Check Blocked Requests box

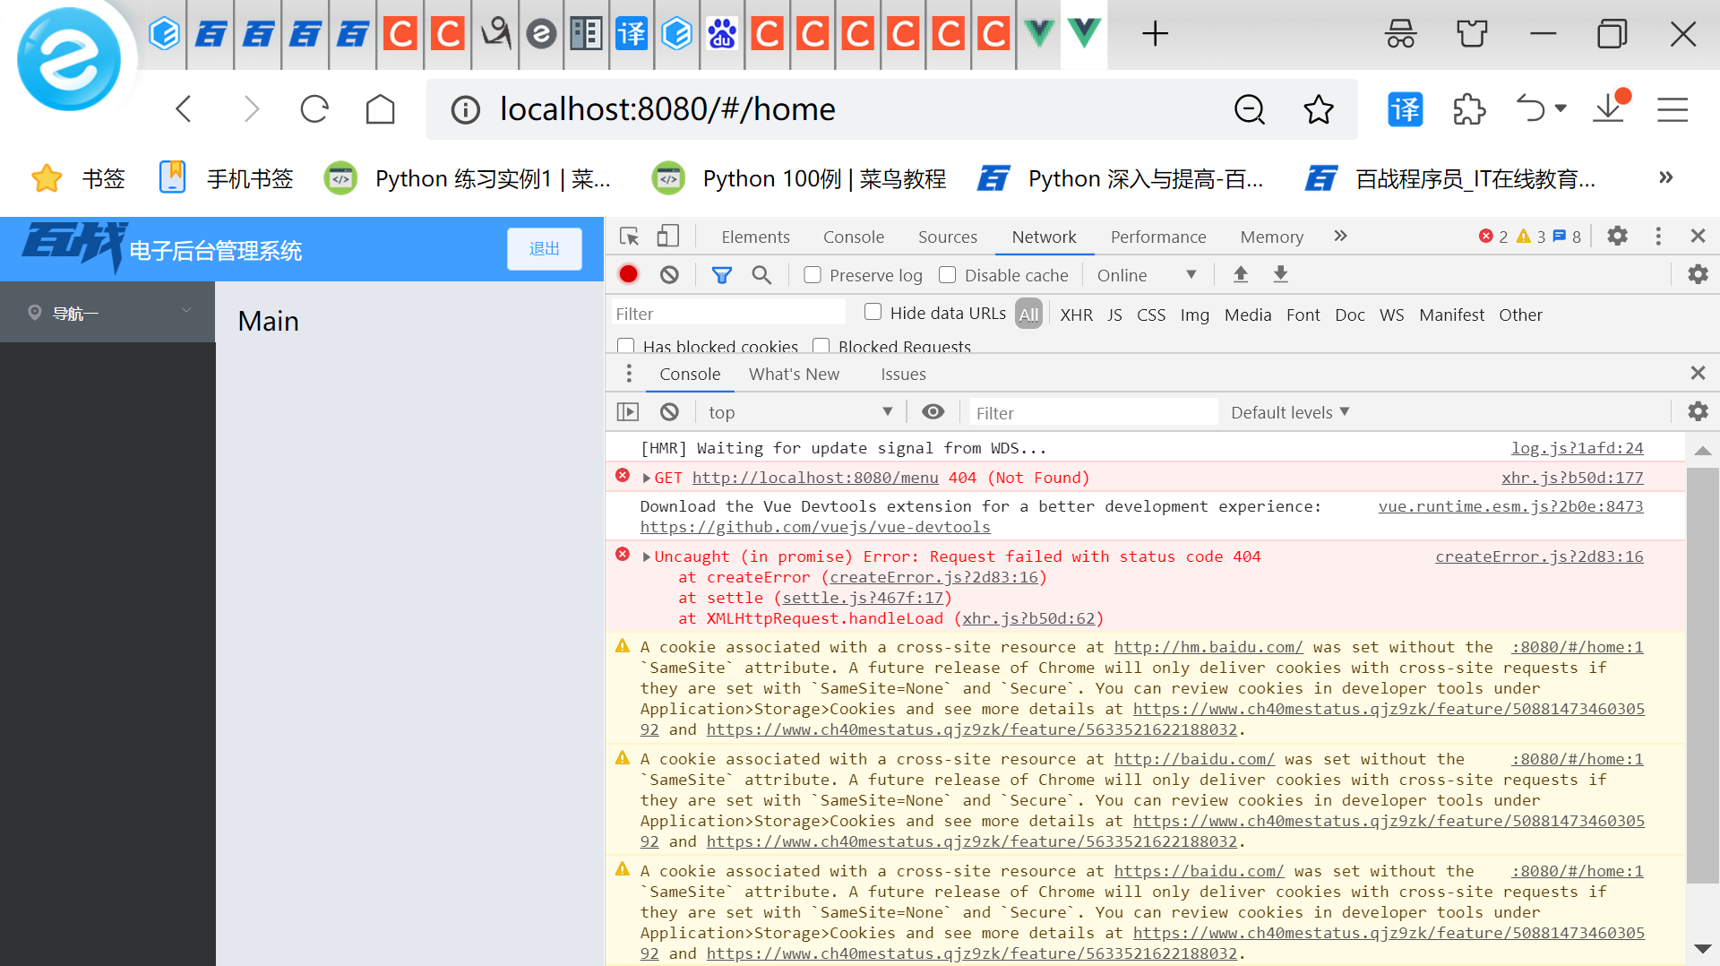click(821, 346)
